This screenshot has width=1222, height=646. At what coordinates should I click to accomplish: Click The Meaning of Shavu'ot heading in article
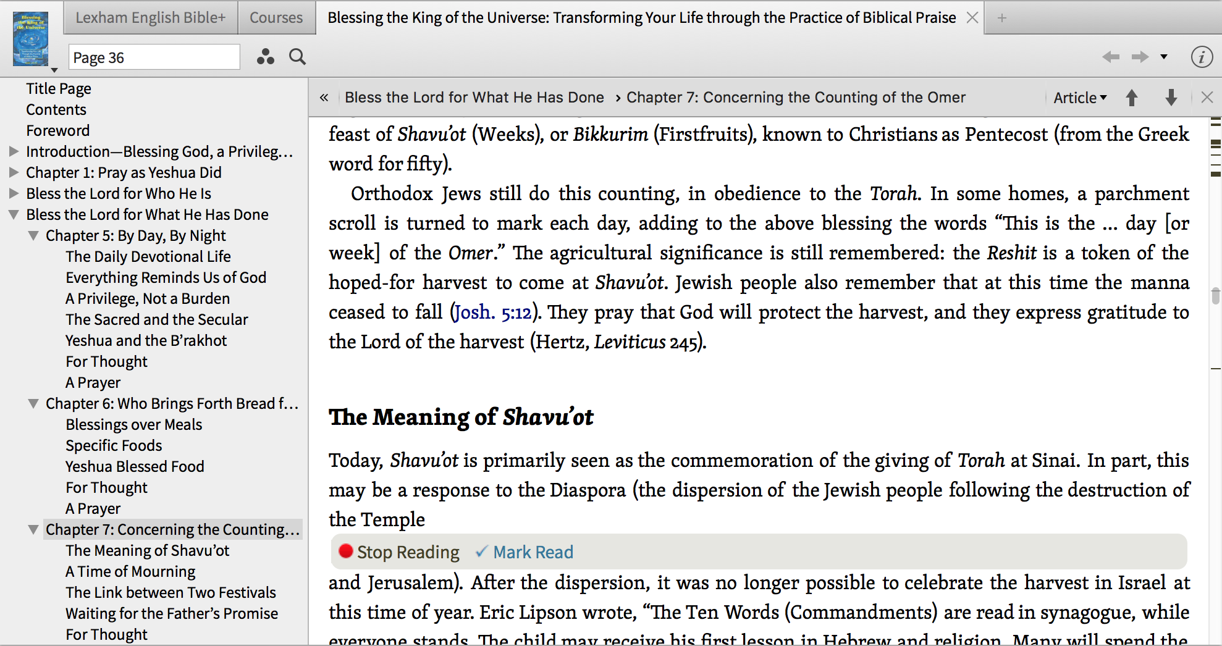point(461,417)
